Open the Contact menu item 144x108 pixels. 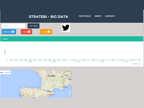[110, 16]
